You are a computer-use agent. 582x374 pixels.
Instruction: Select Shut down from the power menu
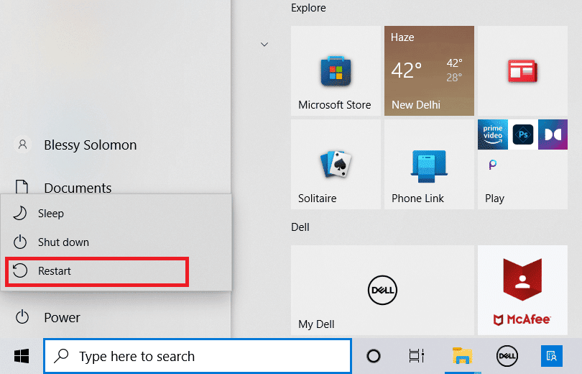point(63,242)
